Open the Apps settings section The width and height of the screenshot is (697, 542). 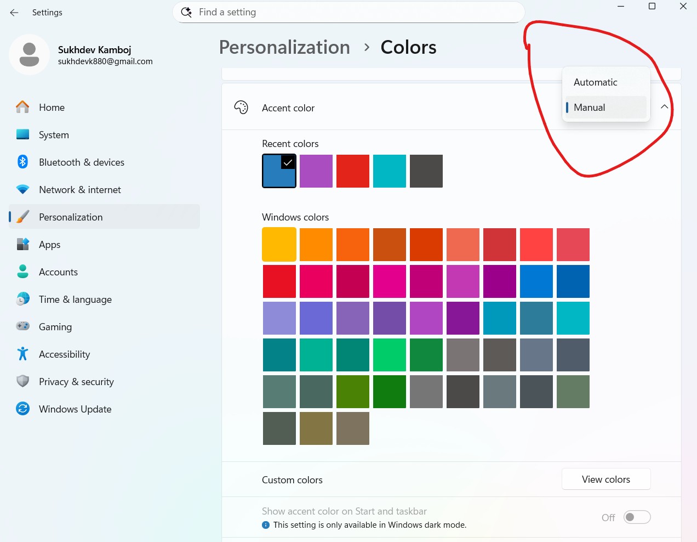click(x=48, y=244)
